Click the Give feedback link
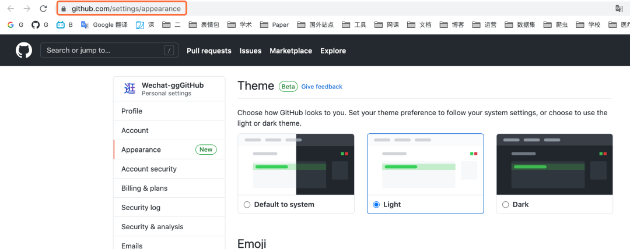The height and width of the screenshot is (249, 630). click(x=322, y=87)
